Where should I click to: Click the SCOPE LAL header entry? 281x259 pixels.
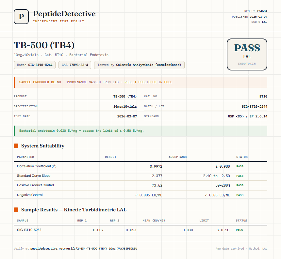coord(259,22)
